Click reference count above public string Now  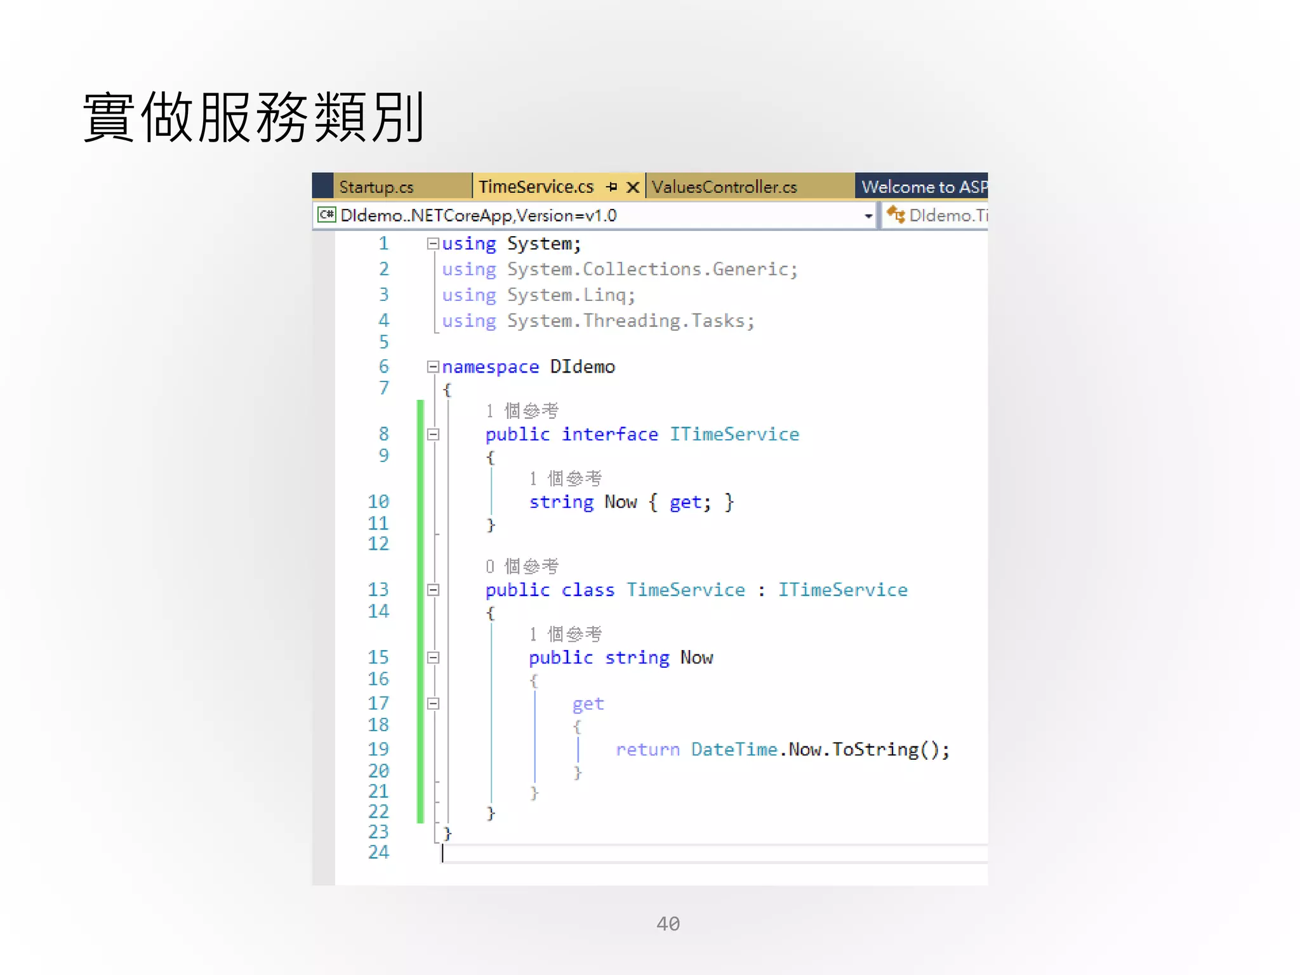pos(565,634)
